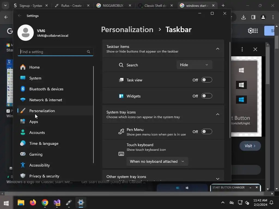Click the search magnifier in Find a setting
279x209 pixels.
pyautogui.click(x=89, y=52)
